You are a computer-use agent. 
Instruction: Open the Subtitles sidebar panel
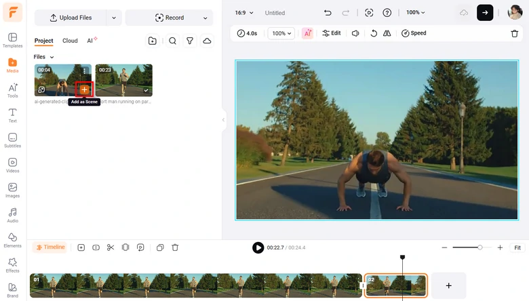coord(12,140)
